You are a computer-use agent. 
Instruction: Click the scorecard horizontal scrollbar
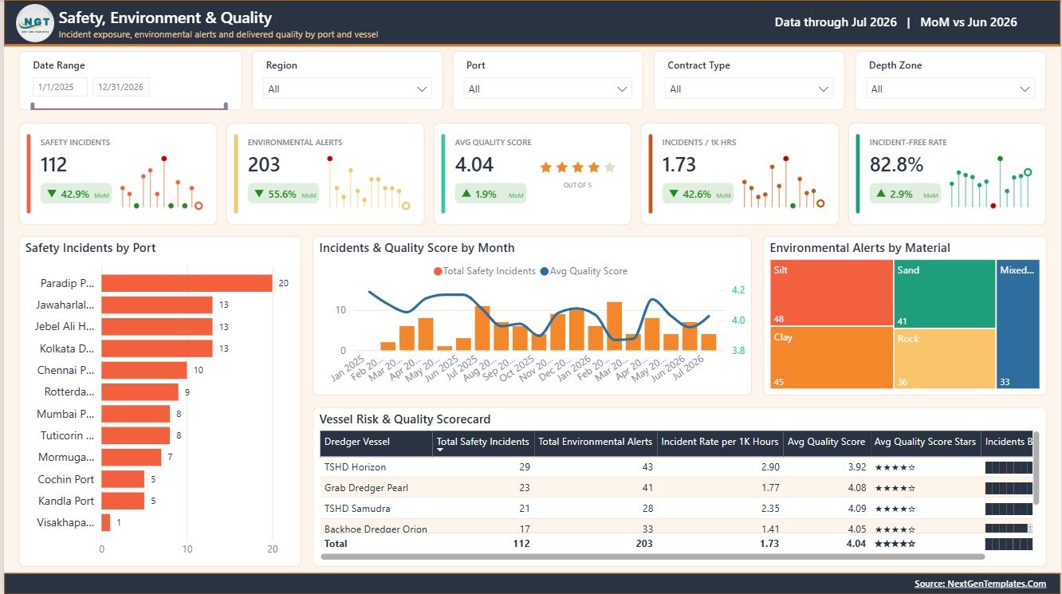652,557
